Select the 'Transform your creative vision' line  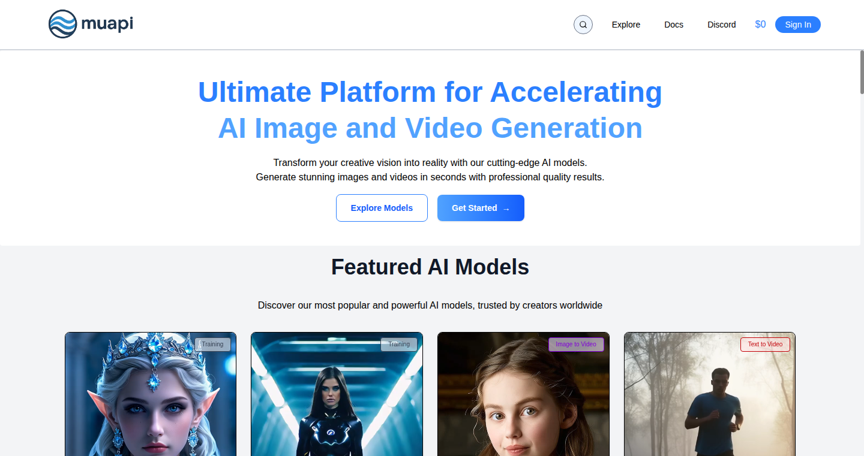430,163
